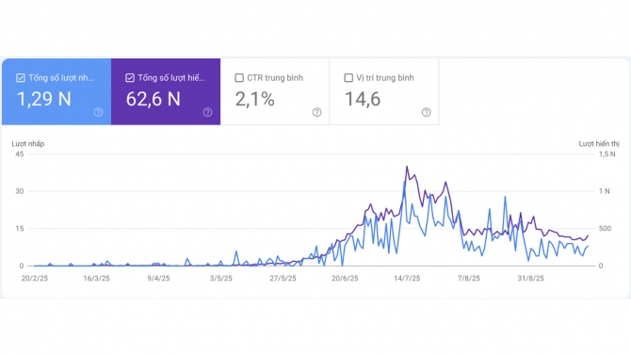
Task: Enable the Vị trí trung bình checkbox
Action: [x=348, y=77]
